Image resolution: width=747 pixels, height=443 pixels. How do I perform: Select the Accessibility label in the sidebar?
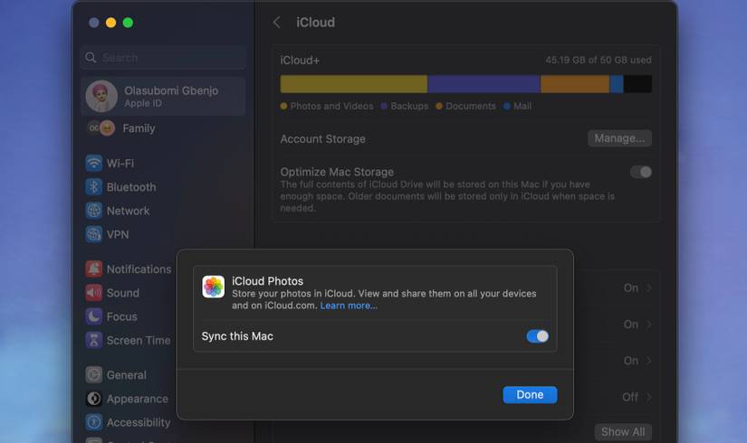pos(139,422)
